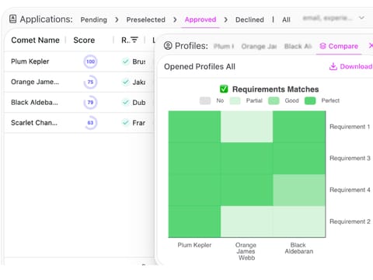Click the Requirement 2 row label
This screenshot has height=280, width=373.
350,222
